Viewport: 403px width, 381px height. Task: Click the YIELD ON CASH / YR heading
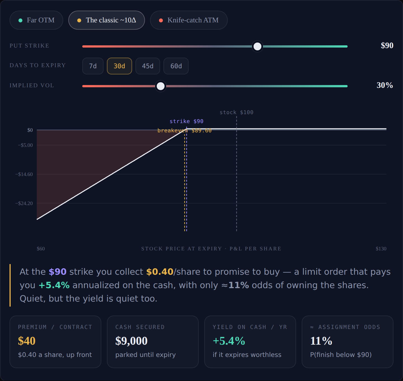250,327
